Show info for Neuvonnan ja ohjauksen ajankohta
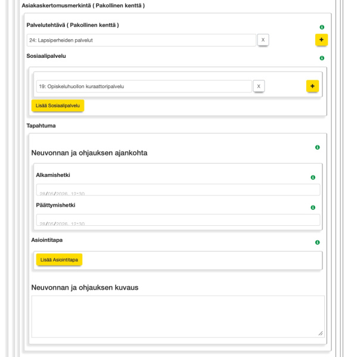Viewport: 348px width, 357px height. point(317,147)
